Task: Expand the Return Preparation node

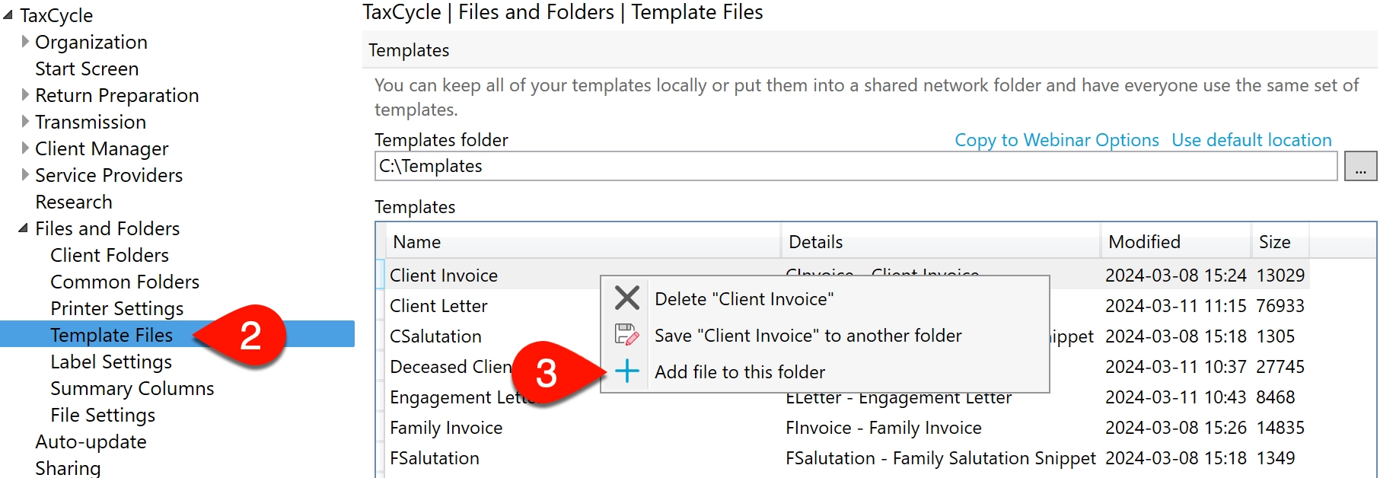Action: point(25,94)
